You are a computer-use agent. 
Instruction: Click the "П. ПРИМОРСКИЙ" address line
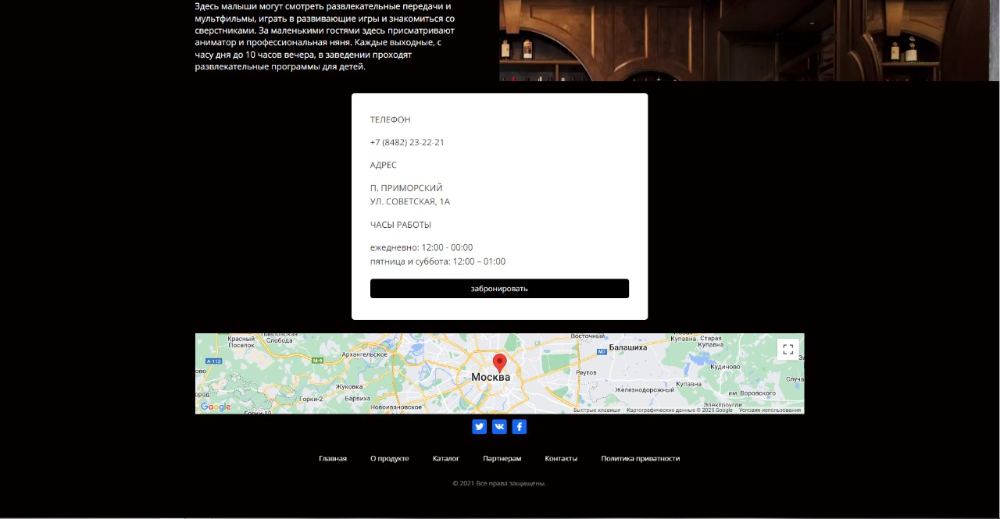406,188
